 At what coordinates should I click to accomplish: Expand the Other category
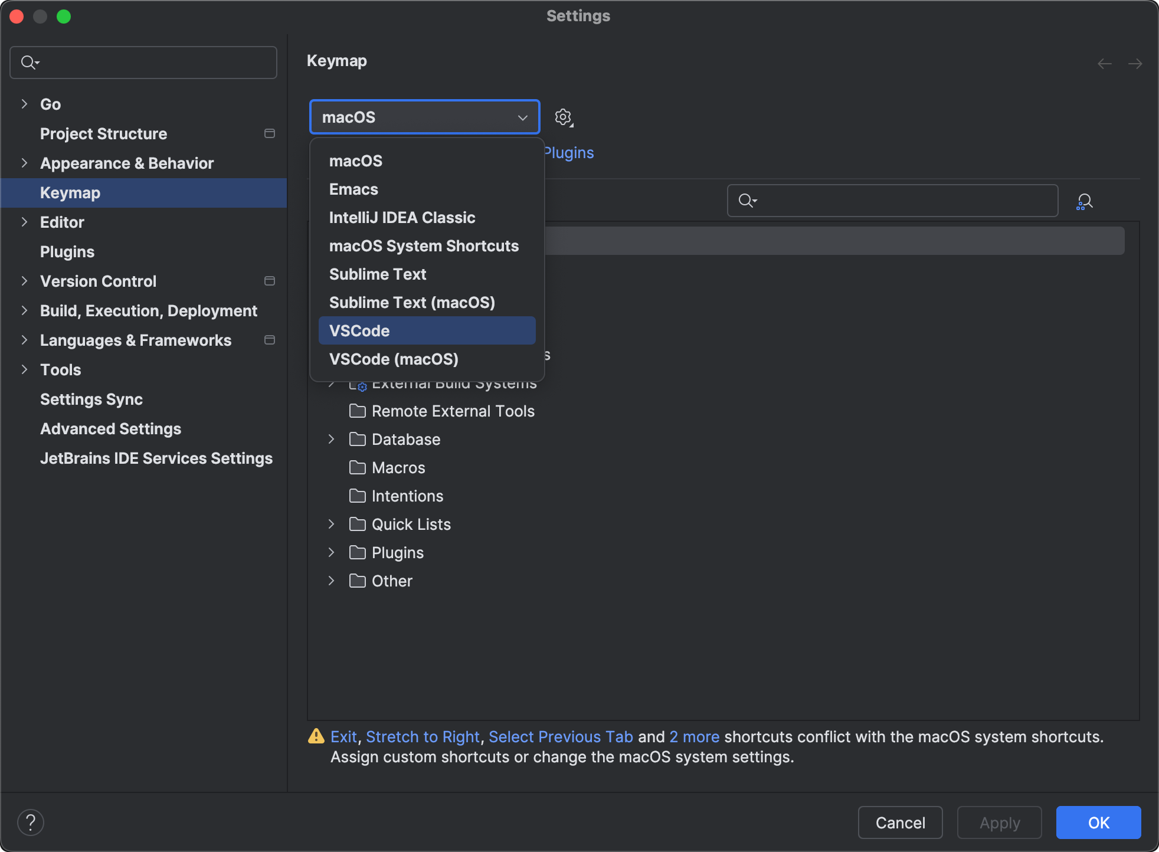331,581
